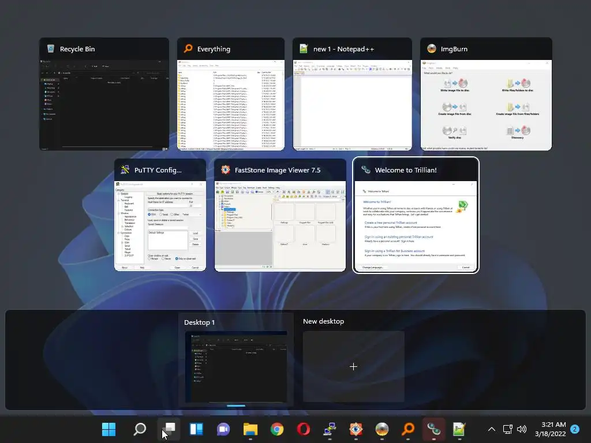Open the new 1 - Notepad++ window
Screen dimensions: 591x443
352,94
